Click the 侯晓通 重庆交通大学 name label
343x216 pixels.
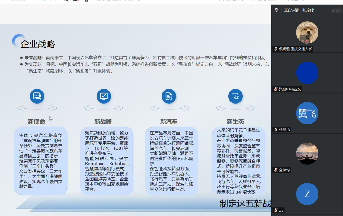295,49
